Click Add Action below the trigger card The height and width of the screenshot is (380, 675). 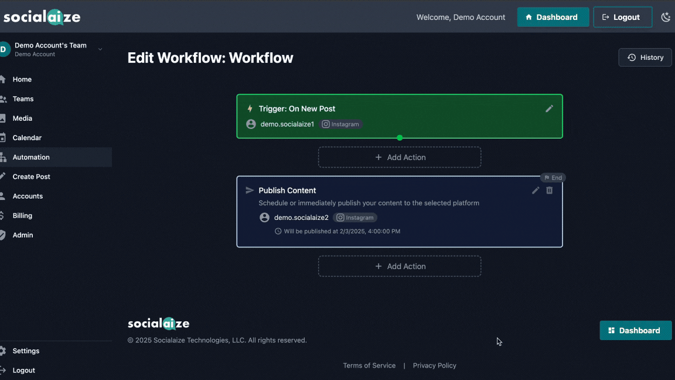[400, 157]
